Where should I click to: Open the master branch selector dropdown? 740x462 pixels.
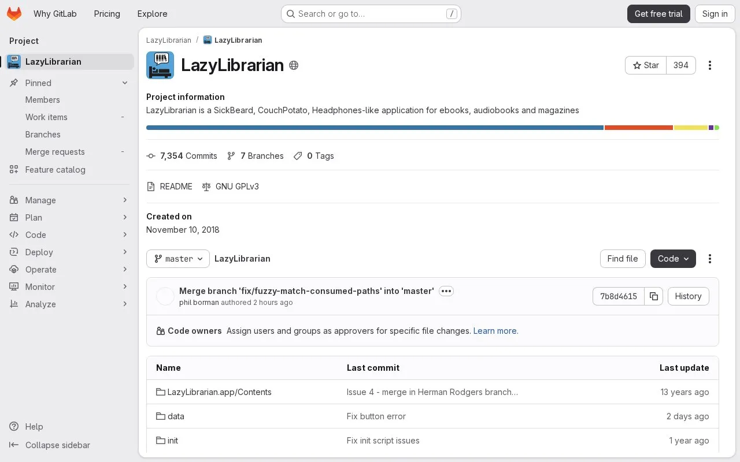click(178, 259)
